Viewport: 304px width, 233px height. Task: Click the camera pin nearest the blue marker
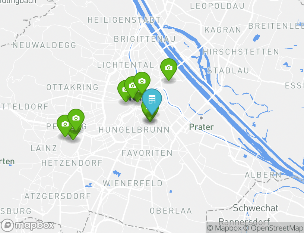(x=142, y=81)
